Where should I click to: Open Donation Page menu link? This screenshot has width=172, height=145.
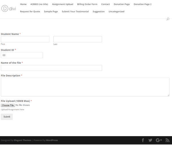122,4
